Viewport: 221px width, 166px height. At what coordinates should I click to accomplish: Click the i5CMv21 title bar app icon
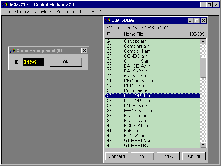(4, 4)
